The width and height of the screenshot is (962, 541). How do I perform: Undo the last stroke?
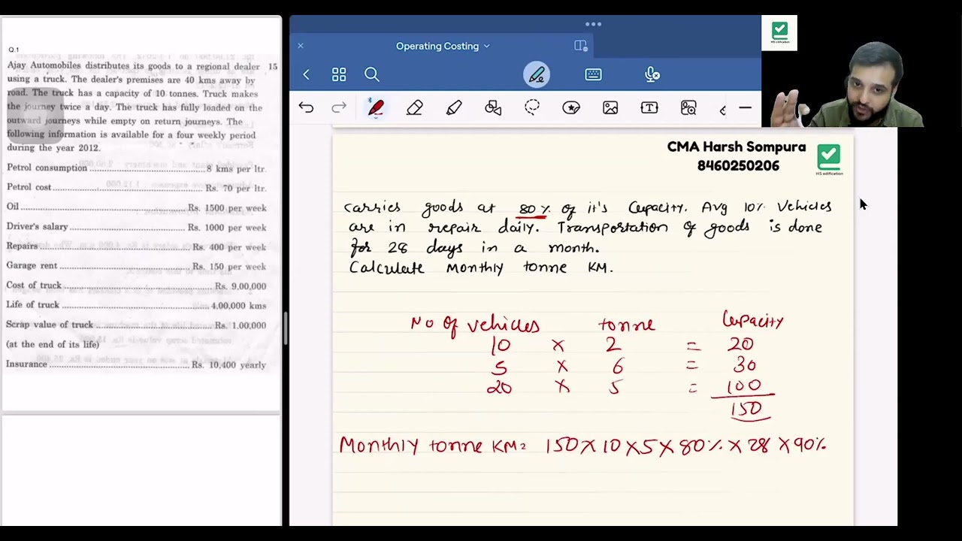point(306,107)
